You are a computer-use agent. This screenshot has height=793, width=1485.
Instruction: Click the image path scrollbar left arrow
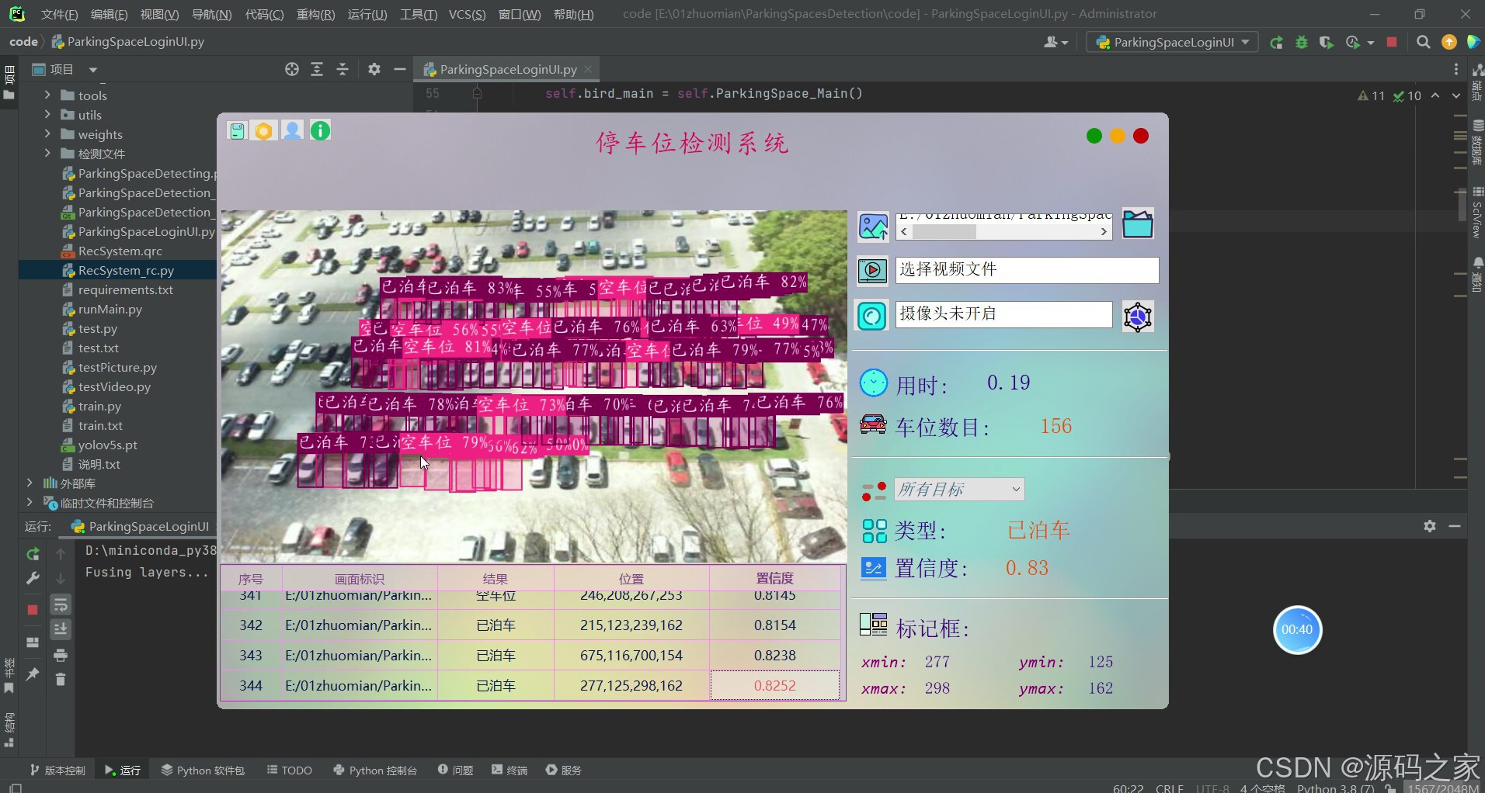pyautogui.click(x=904, y=231)
